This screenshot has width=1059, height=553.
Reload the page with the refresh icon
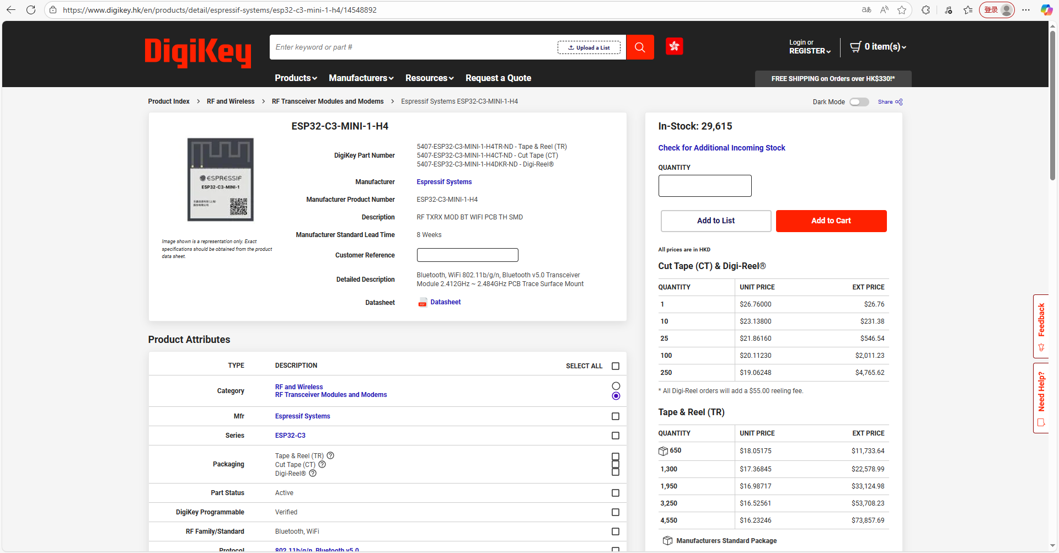click(x=31, y=10)
